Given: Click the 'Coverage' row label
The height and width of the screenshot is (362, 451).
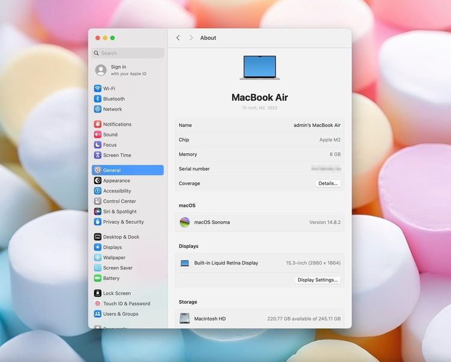Looking at the screenshot, I should (189, 183).
